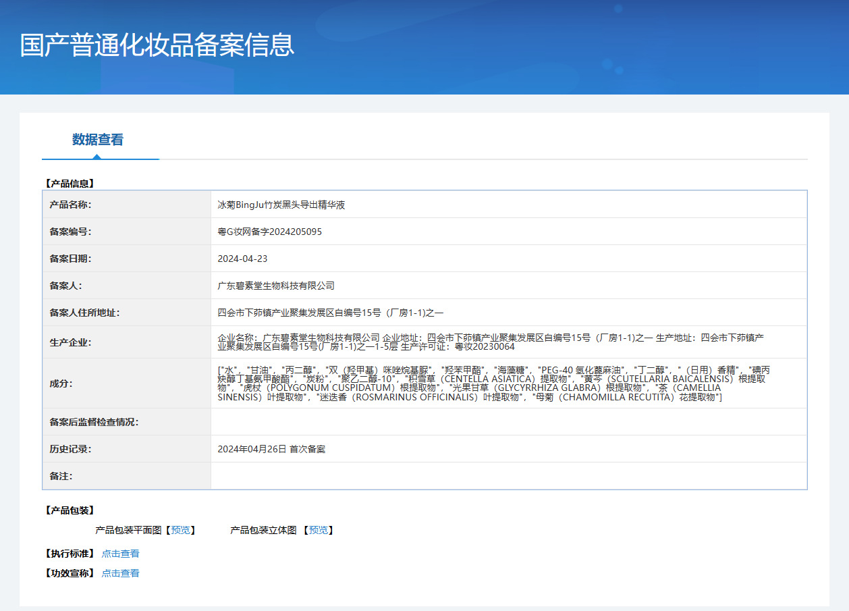Click the 产品名称 row label
The height and width of the screenshot is (611, 849).
70,205
